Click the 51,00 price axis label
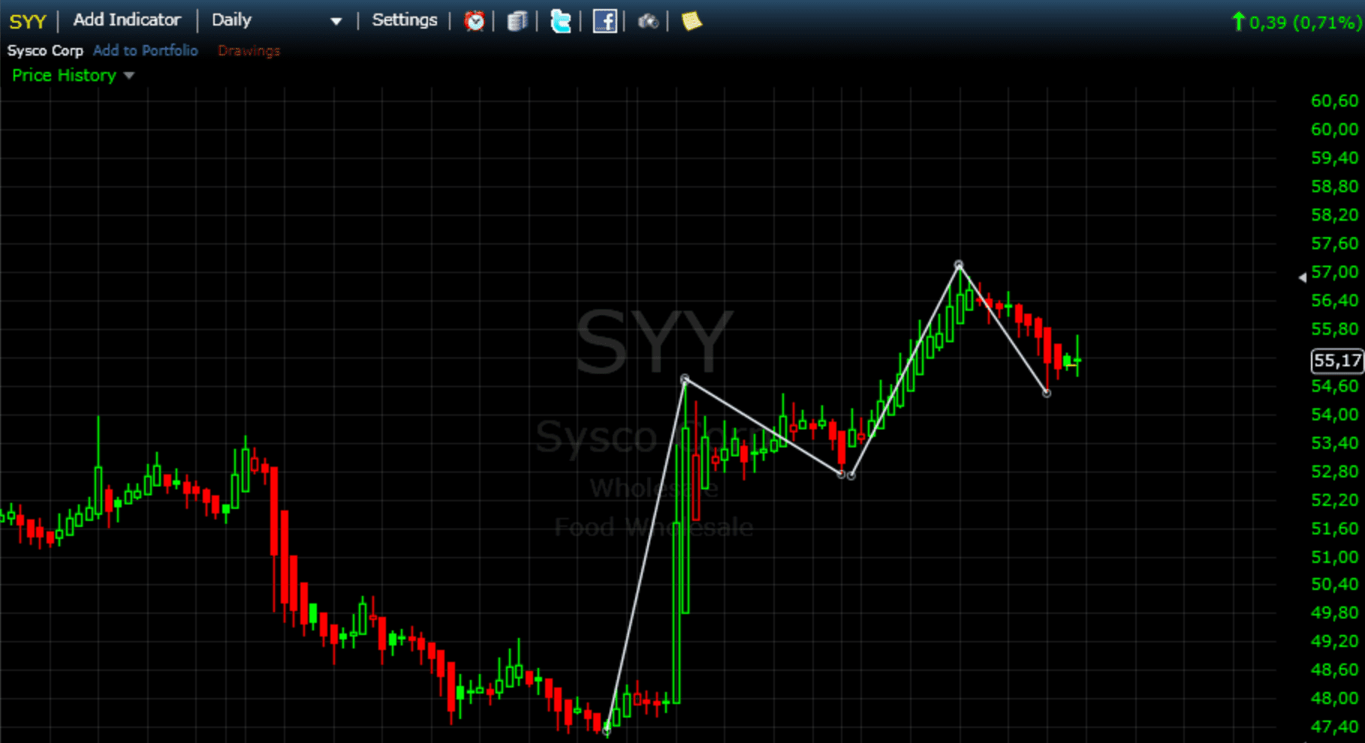Screen dimensions: 1365x743 (x=1334, y=557)
